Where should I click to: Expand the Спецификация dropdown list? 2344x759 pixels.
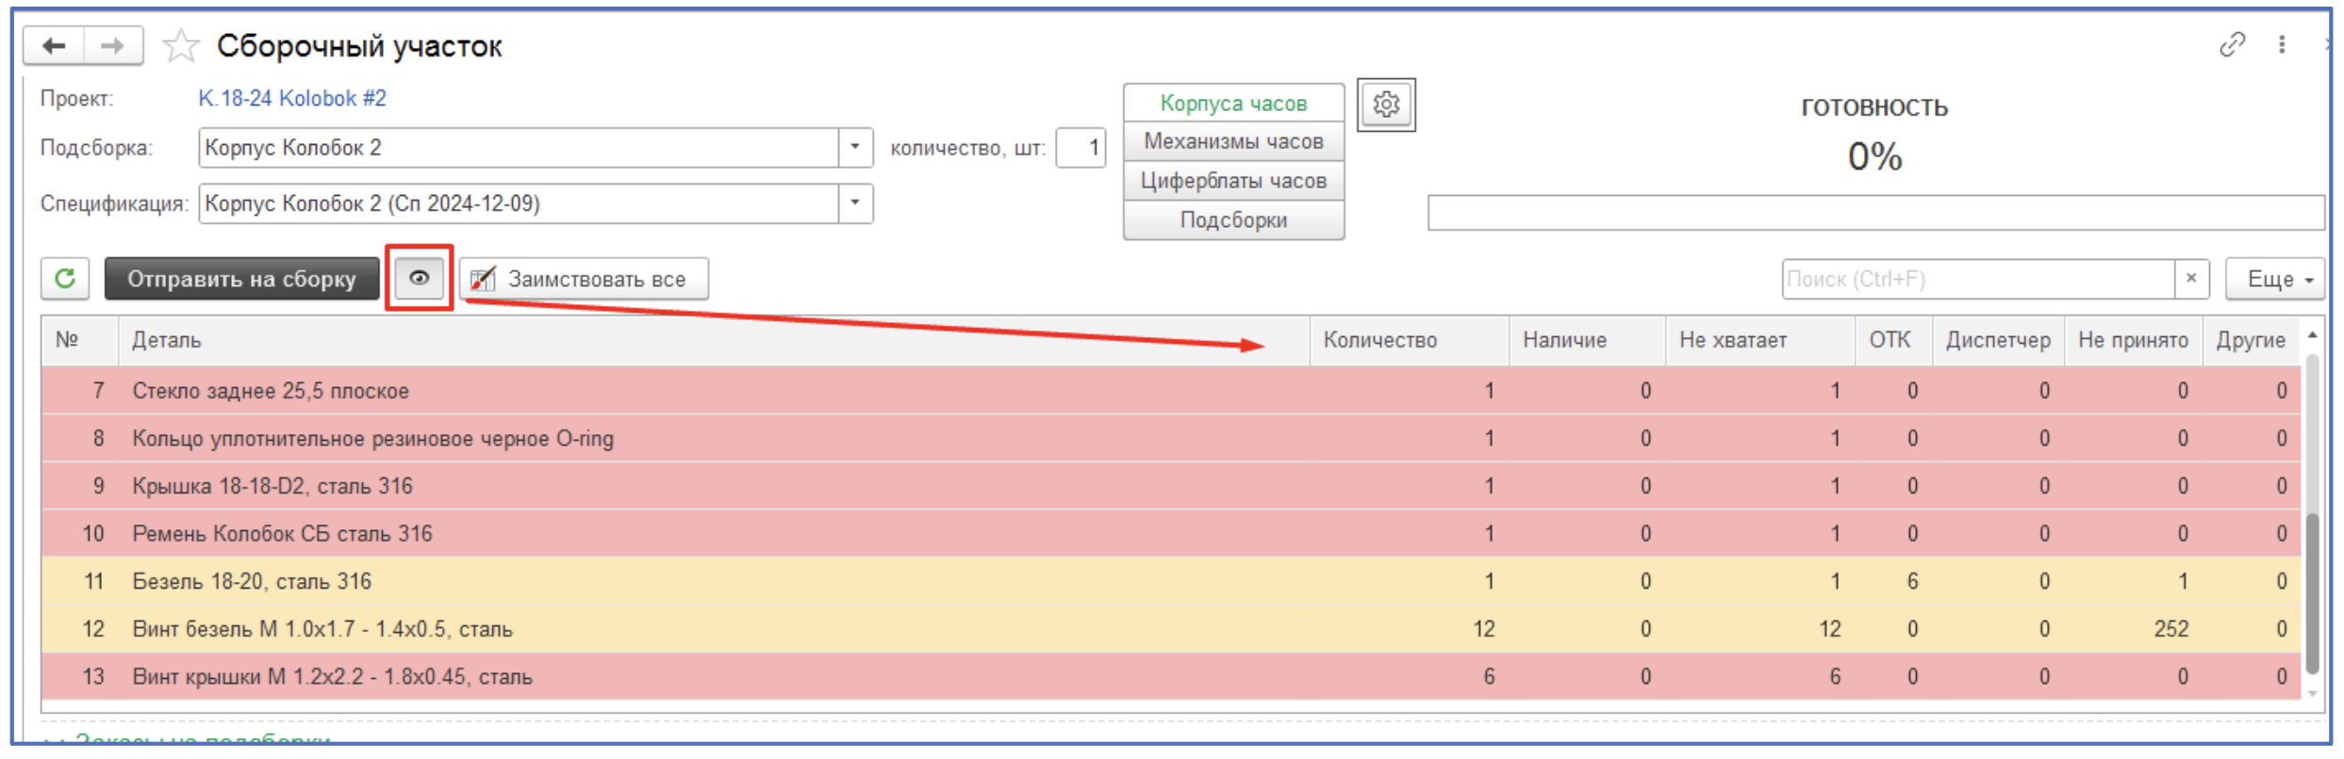click(855, 203)
